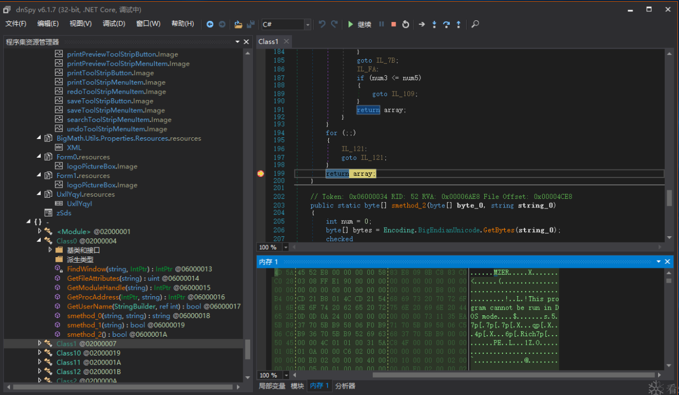Click the open file folder icon
This screenshot has height=395, width=679.
click(x=238, y=24)
